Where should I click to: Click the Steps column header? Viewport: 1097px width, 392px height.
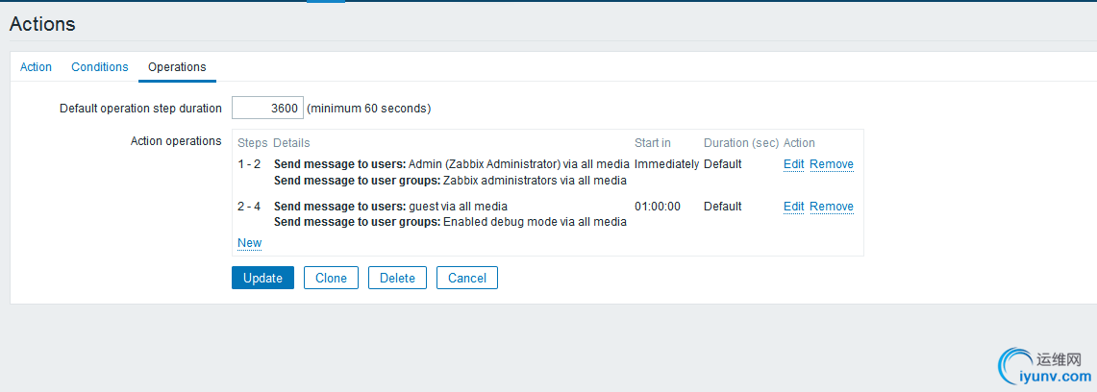(x=252, y=143)
